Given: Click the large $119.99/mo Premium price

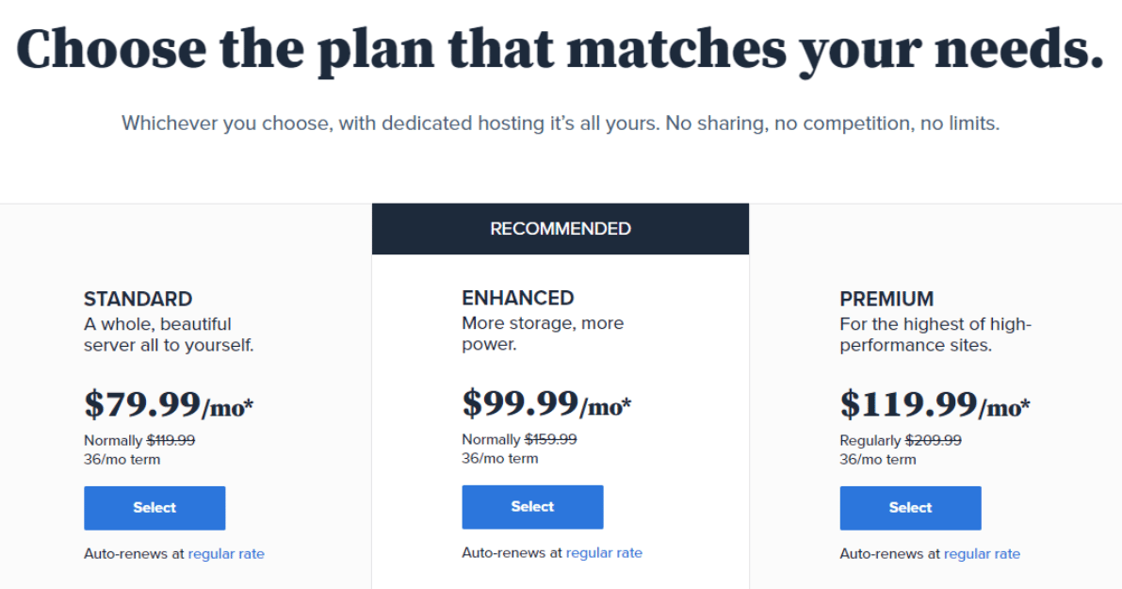Looking at the screenshot, I should (x=935, y=404).
